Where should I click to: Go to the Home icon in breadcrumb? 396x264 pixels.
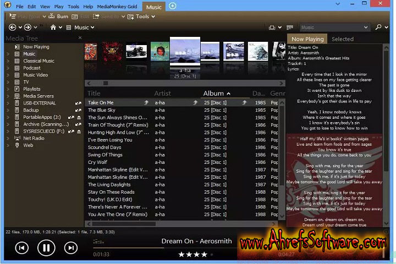(53, 27)
